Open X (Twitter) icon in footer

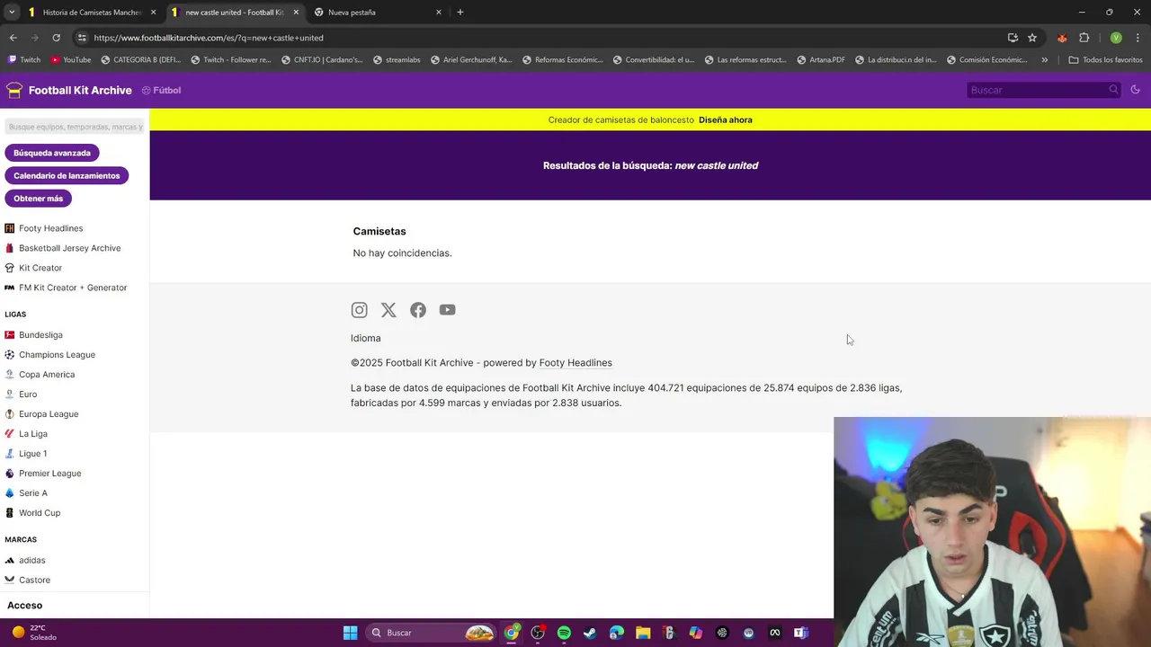pos(388,310)
